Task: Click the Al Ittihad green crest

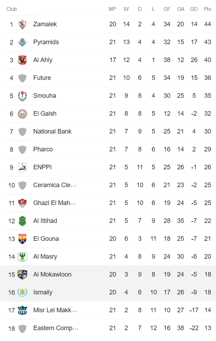Action: (22, 221)
